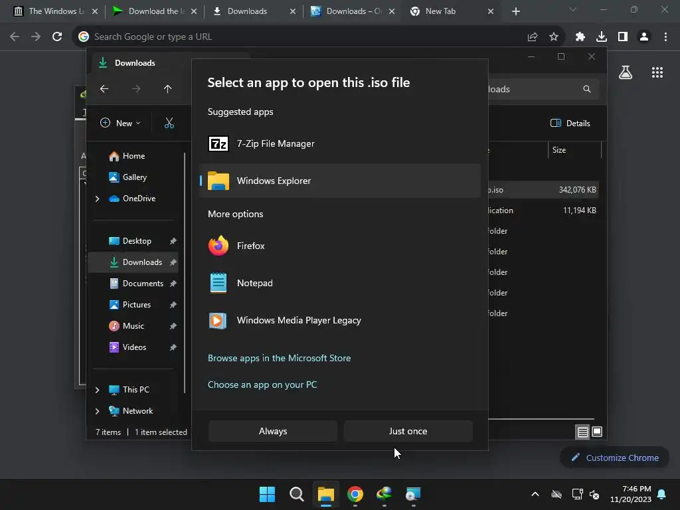
Task: Open Chrome downloads tray icon
Action: pyautogui.click(x=602, y=37)
